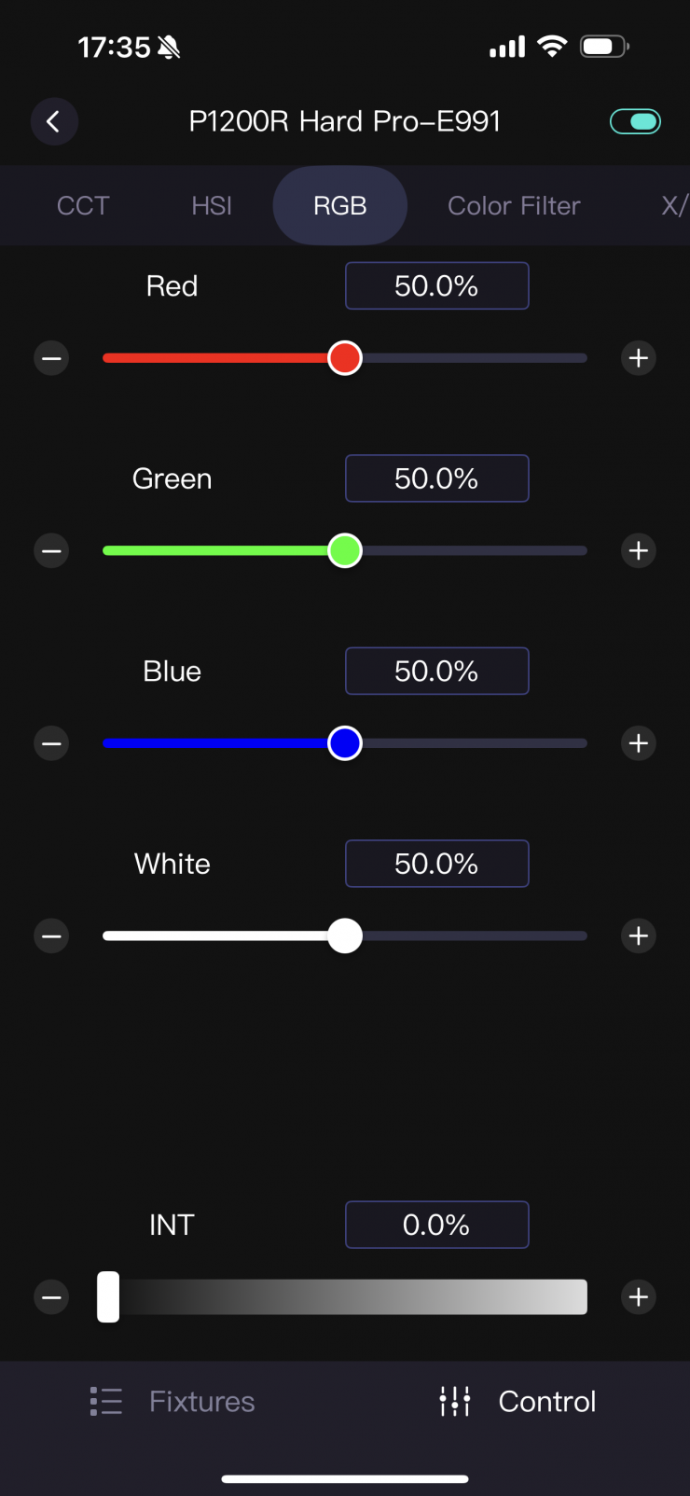Open the Fixtures list
Screen dimensions: 690x1496
tap(173, 1401)
